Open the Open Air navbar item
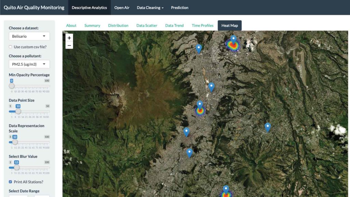Image resolution: width=350 pixels, height=197 pixels. pyautogui.click(x=122, y=8)
